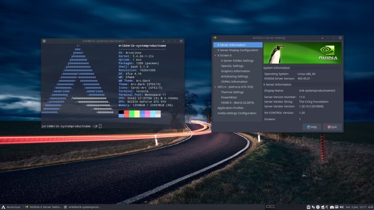The image size is (374, 210).
Task: Select X Server Information in sidebar
Action: 238,44
